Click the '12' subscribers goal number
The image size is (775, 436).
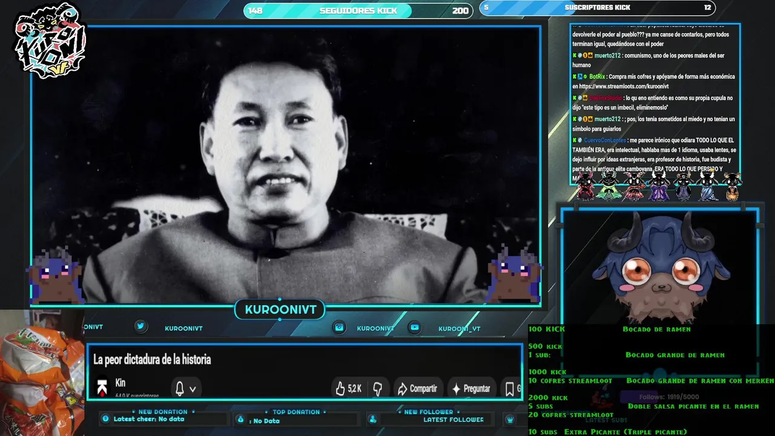[707, 7]
